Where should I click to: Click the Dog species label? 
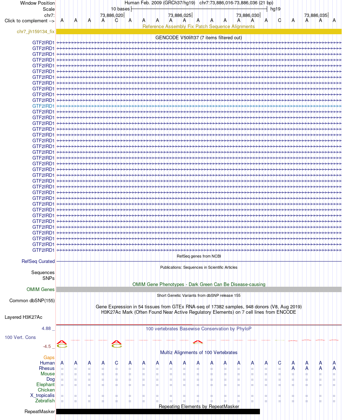click(50, 379)
